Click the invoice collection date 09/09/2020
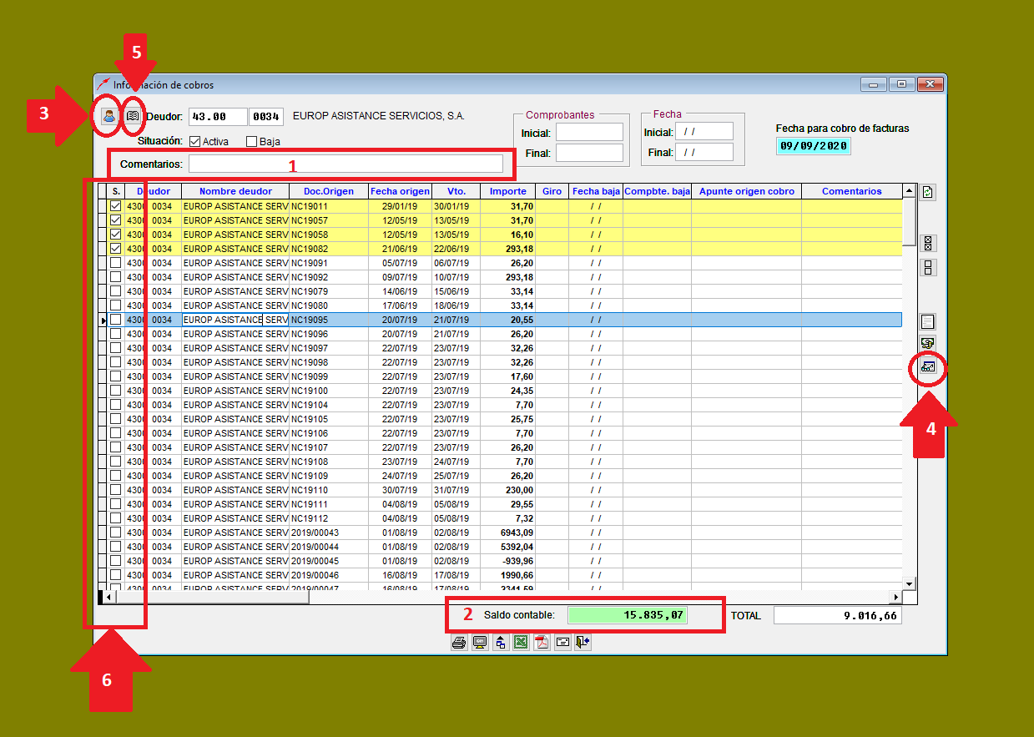 (813, 145)
